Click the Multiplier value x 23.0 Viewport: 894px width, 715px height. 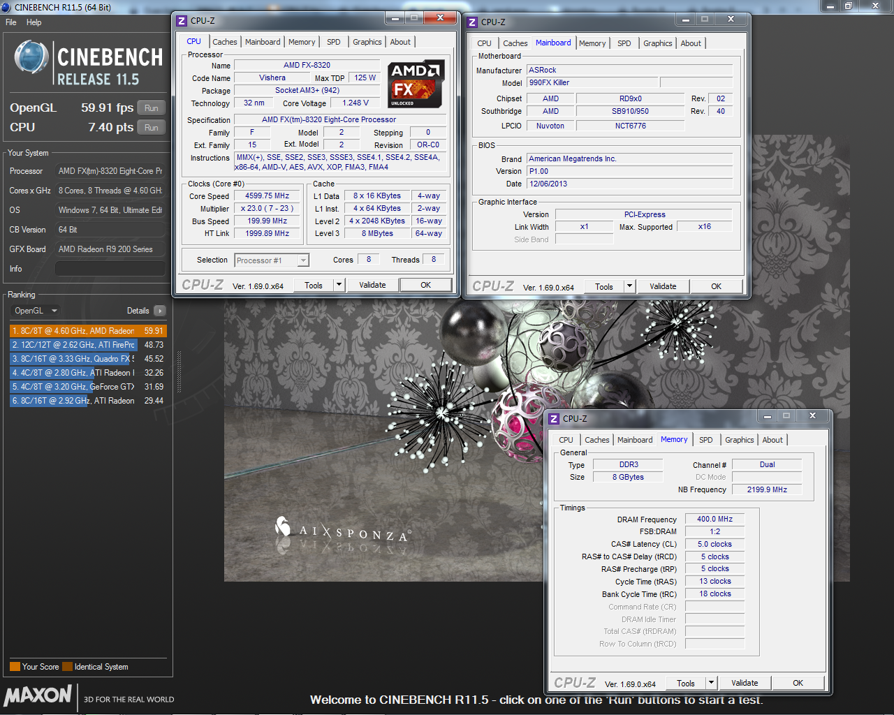click(x=267, y=209)
